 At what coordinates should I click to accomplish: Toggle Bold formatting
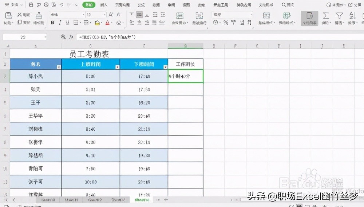tap(52, 23)
